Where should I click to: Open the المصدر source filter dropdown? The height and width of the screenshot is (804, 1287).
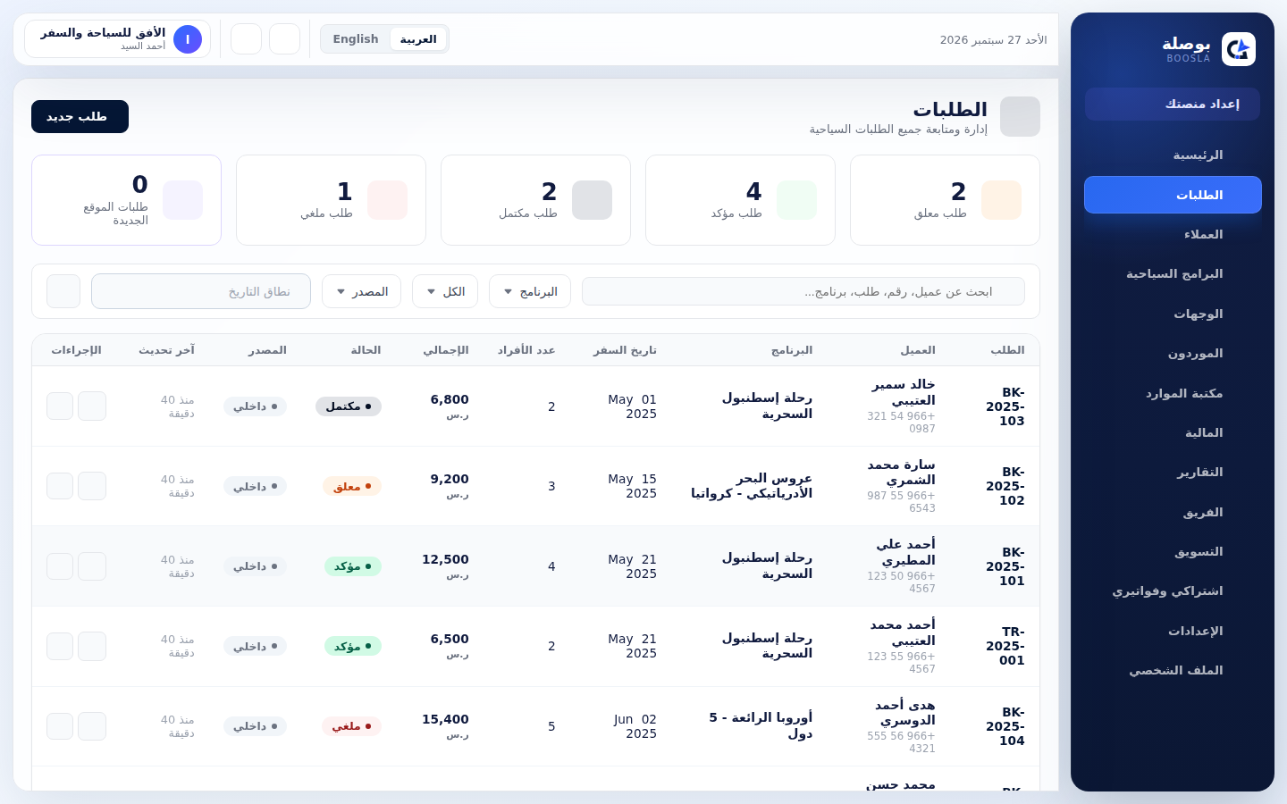[361, 291]
